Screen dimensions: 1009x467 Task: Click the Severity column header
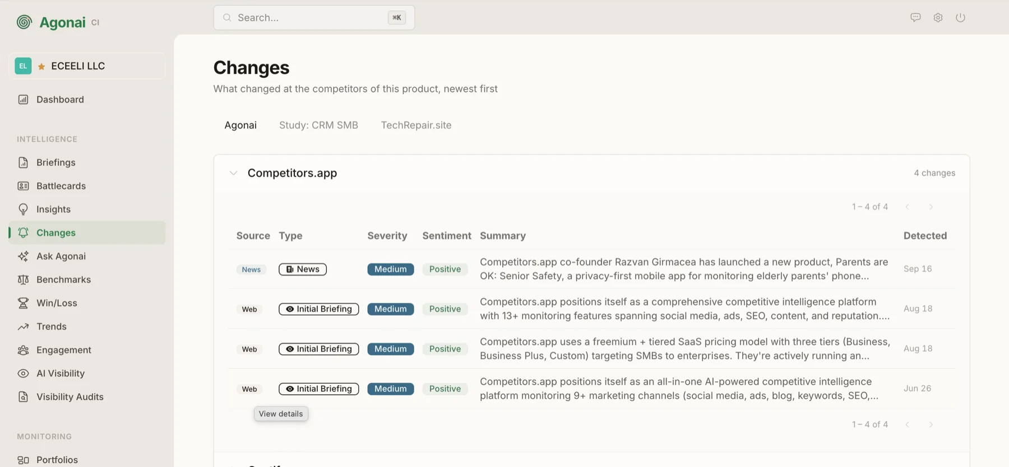[387, 236]
